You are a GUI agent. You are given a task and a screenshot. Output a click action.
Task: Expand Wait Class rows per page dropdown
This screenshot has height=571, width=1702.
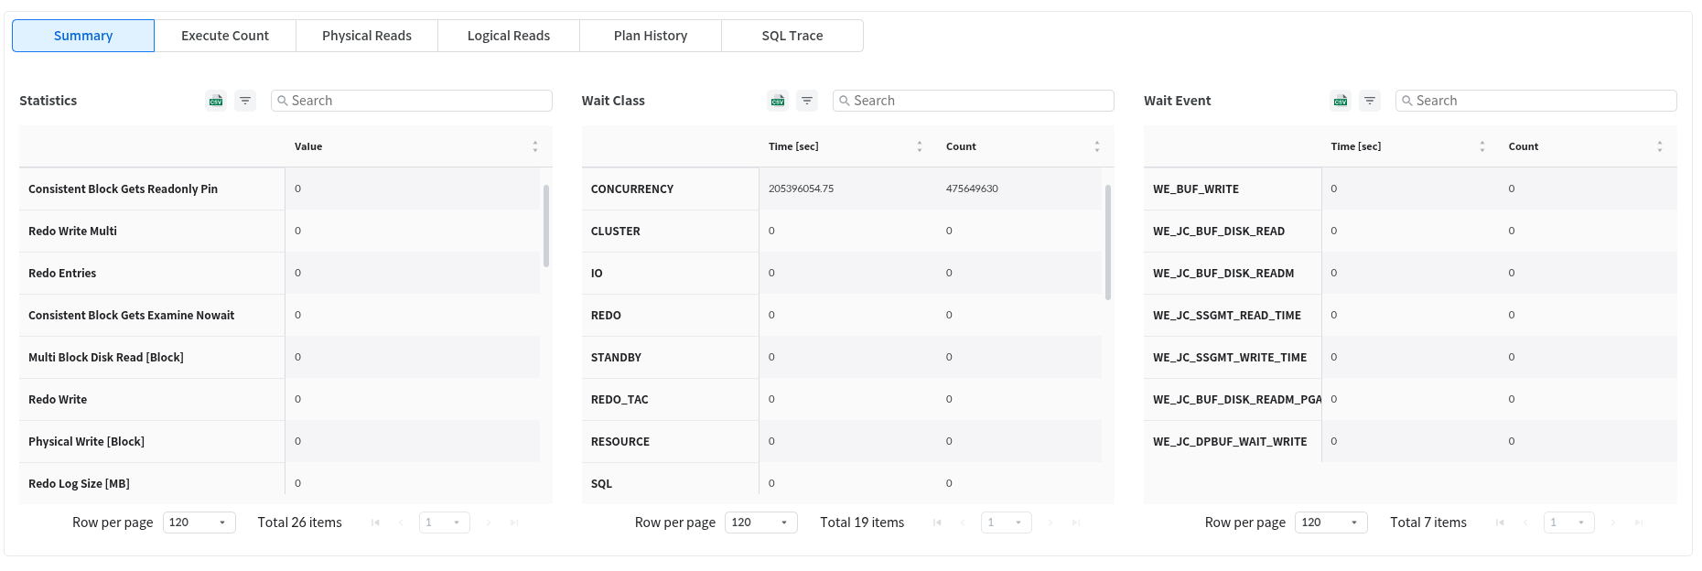click(761, 523)
